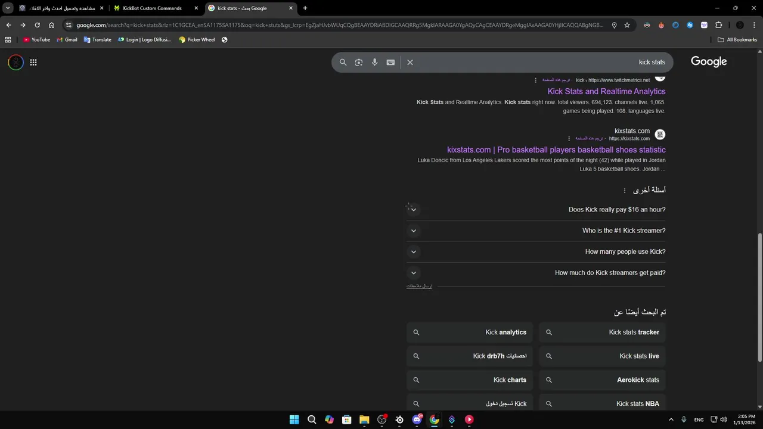Bookmark this page with the star icon
The height and width of the screenshot is (429, 763).
pyautogui.click(x=627, y=25)
